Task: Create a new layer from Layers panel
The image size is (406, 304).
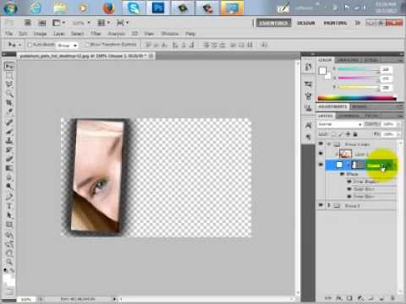Action: 382,298
